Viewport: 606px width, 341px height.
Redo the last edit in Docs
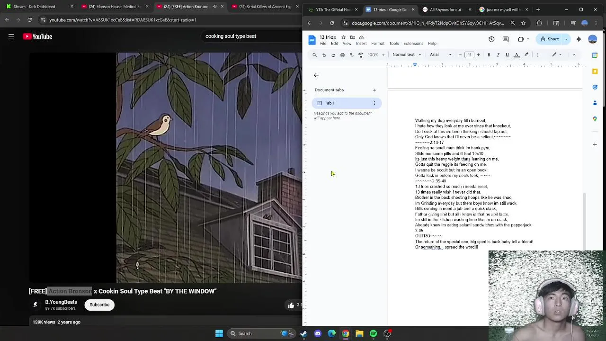(x=333, y=55)
